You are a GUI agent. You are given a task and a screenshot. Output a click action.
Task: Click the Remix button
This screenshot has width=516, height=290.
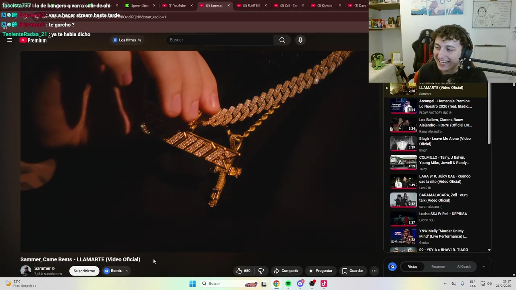coord(113,271)
